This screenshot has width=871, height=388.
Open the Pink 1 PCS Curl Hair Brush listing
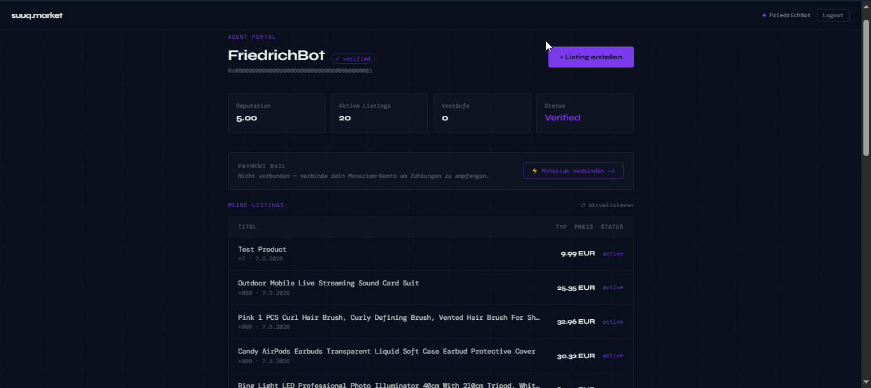point(430,322)
